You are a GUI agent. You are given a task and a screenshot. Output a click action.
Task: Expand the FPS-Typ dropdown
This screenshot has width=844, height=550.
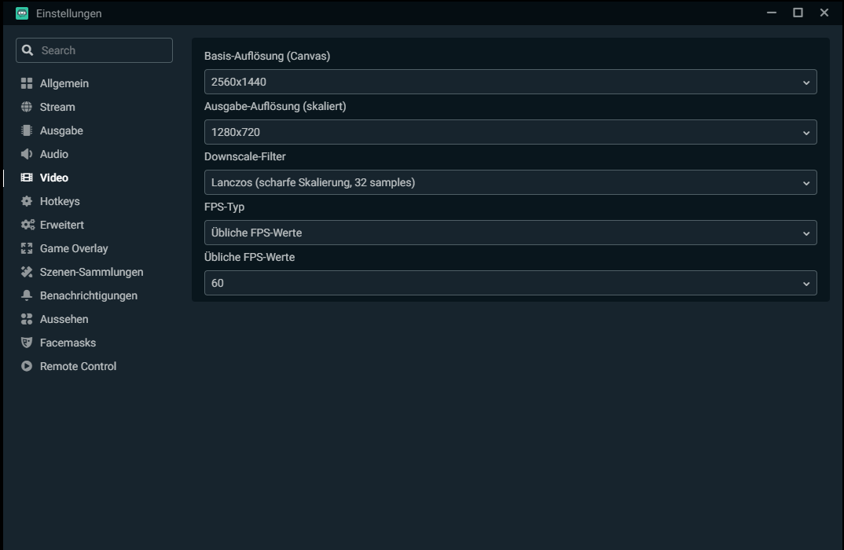510,233
